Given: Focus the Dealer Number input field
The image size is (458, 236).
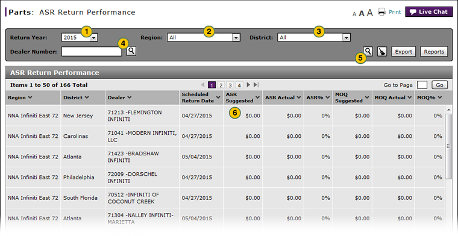Looking at the screenshot, I should 92,52.
